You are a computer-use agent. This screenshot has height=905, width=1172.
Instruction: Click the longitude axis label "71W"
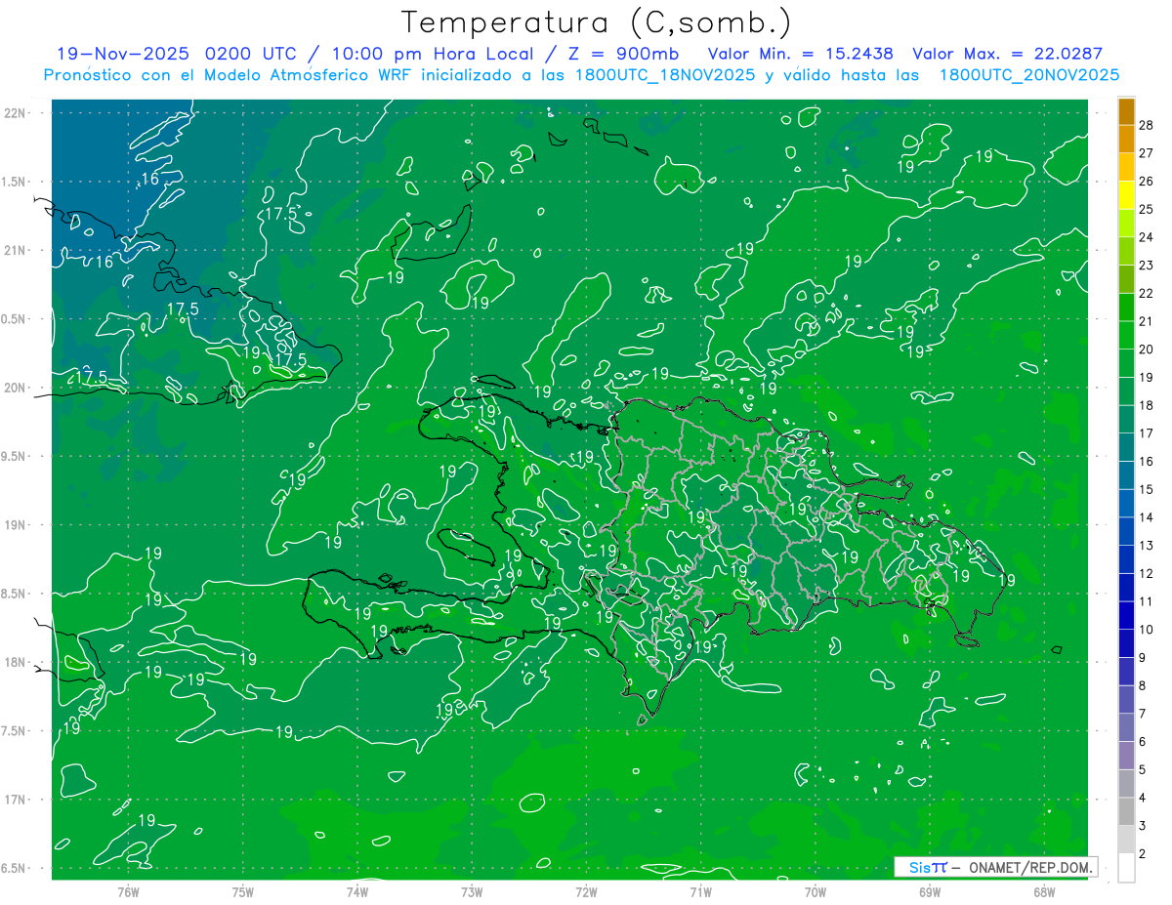click(700, 892)
